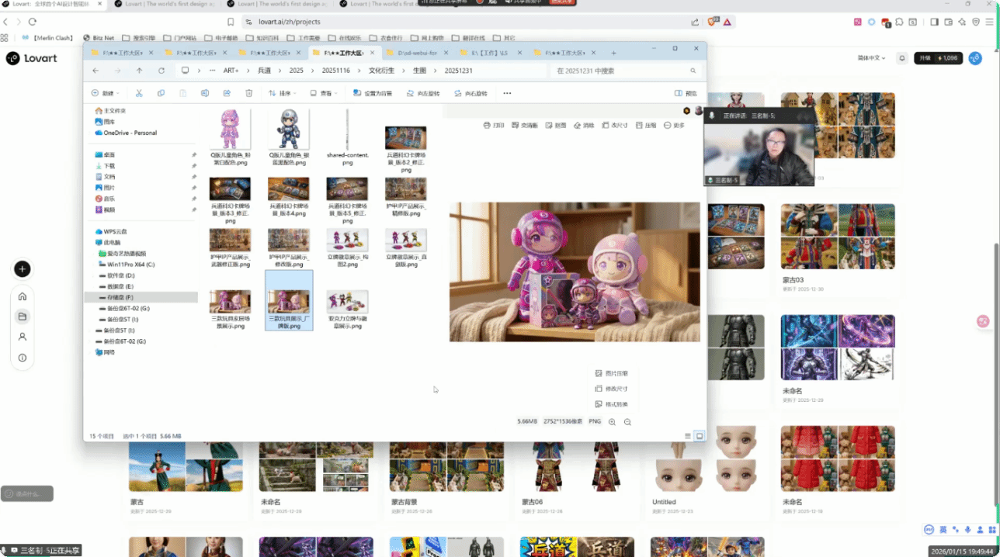Screen dimensions: 1000x557
Task: Open the 查看 view dropdown
Action: pyautogui.click(x=325, y=93)
